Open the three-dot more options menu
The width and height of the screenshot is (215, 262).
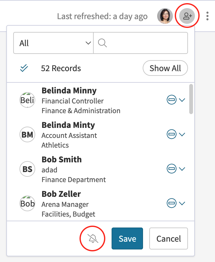207,16
